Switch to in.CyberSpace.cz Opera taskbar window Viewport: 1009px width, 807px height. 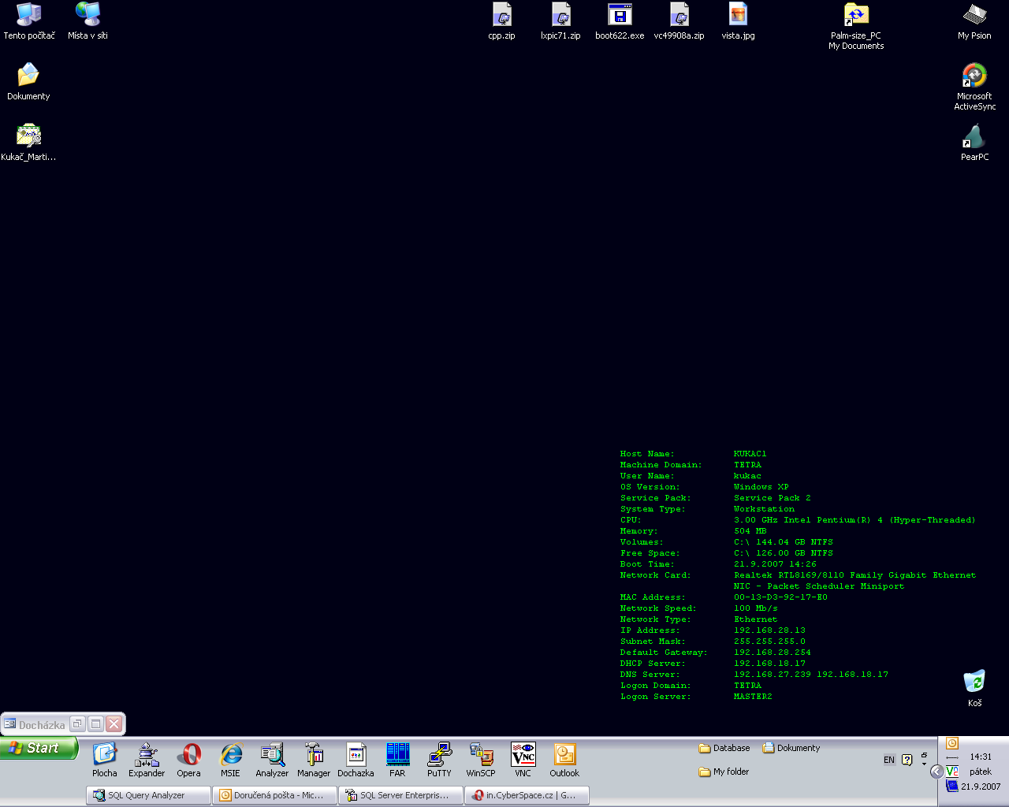tap(527, 795)
